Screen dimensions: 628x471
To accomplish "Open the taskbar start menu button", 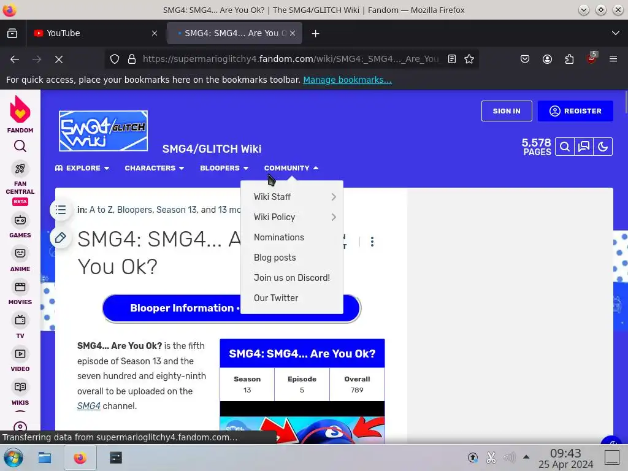I will pyautogui.click(x=13, y=458).
